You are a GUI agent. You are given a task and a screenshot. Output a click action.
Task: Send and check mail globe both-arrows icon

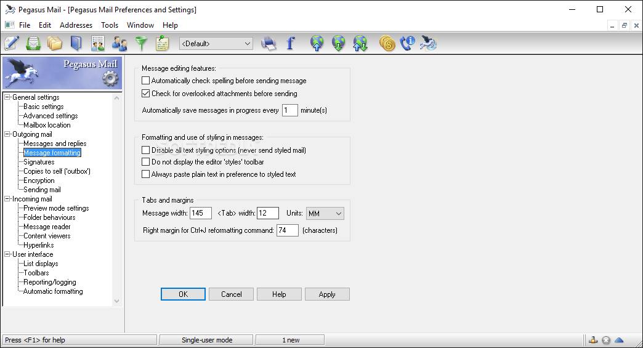[x=360, y=43]
